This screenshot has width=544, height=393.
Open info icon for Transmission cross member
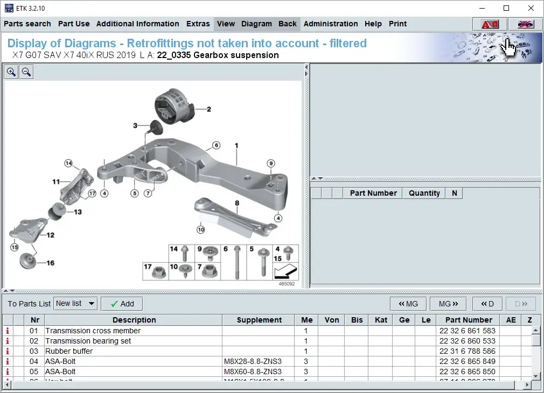[7, 331]
